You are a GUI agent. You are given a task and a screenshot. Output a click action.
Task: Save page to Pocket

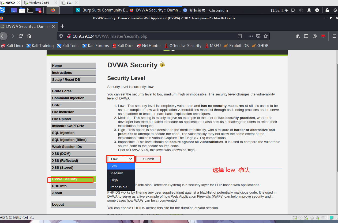(258, 36)
